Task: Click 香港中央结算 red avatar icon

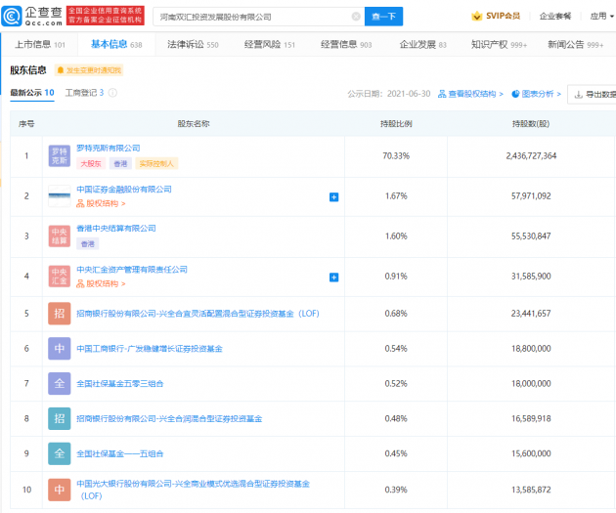Action: click(x=60, y=235)
